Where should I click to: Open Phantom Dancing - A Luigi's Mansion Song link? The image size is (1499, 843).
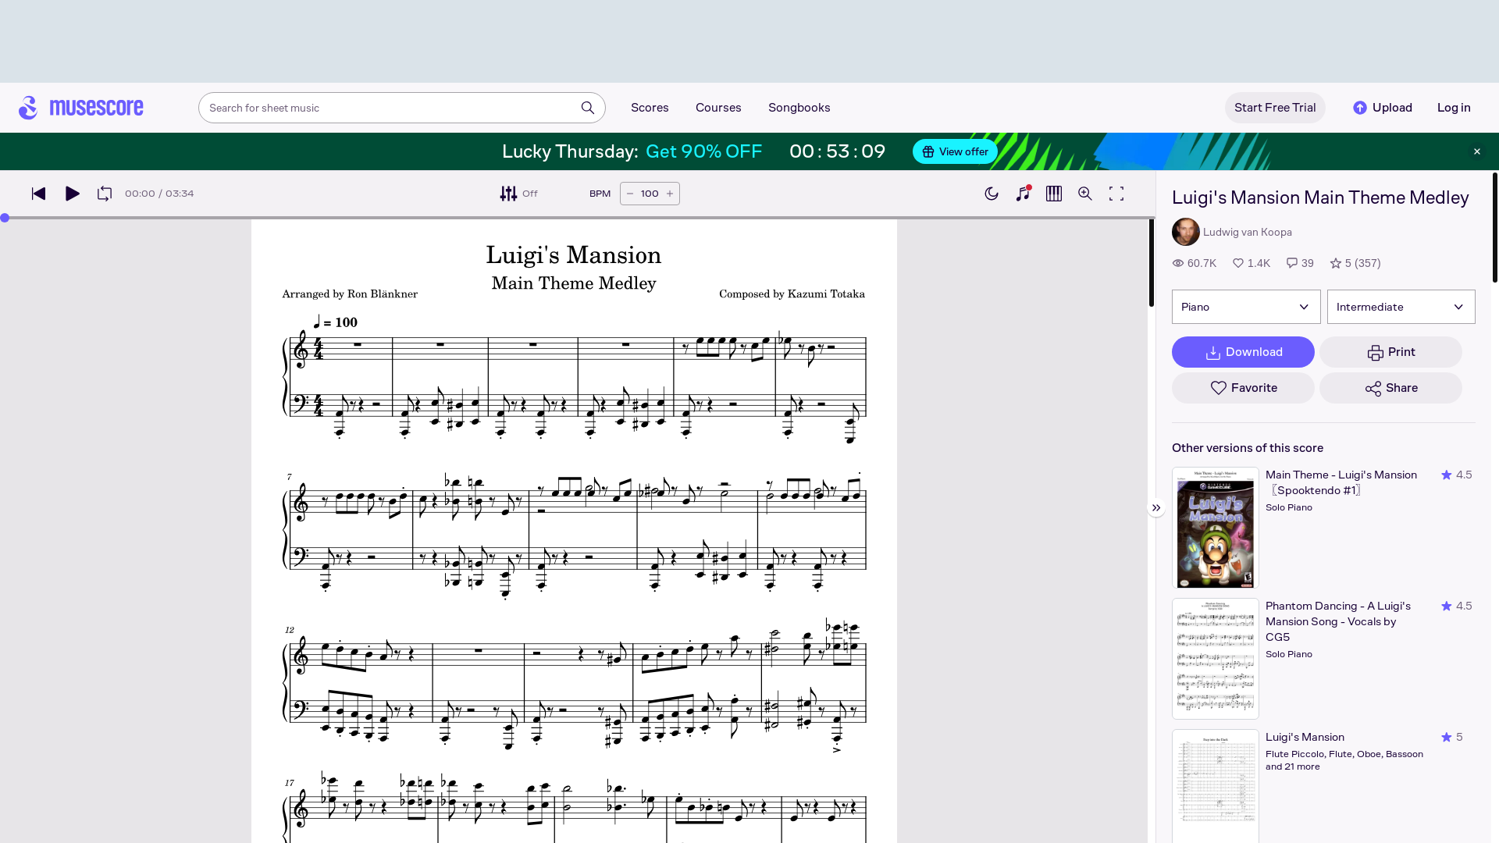click(x=1338, y=621)
